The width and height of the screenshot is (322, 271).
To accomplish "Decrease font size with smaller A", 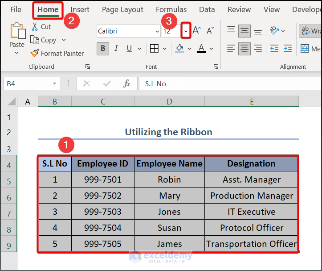I will click(x=210, y=30).
